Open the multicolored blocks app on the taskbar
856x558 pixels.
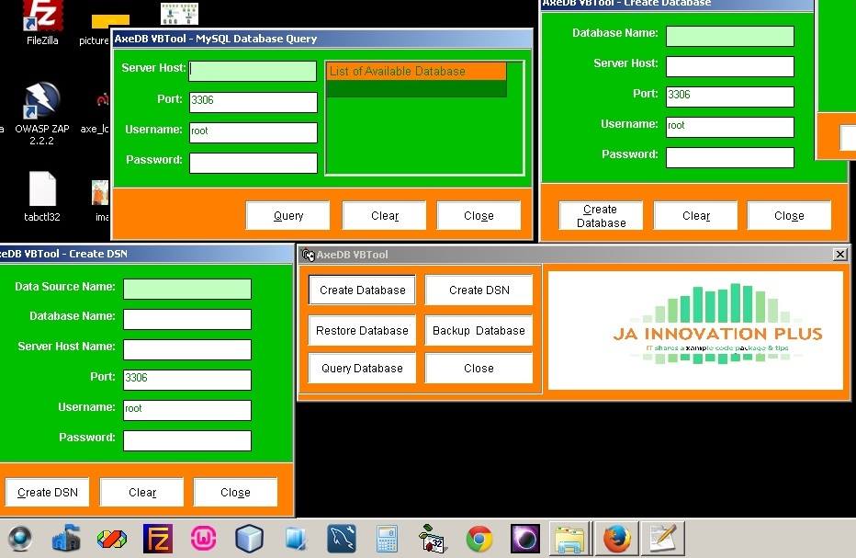pos(112,539)
